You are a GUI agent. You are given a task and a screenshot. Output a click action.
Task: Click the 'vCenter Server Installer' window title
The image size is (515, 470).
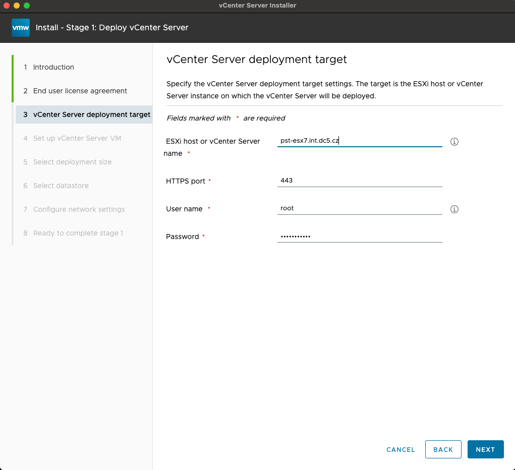pyautogui.click(x=257, y=5)
